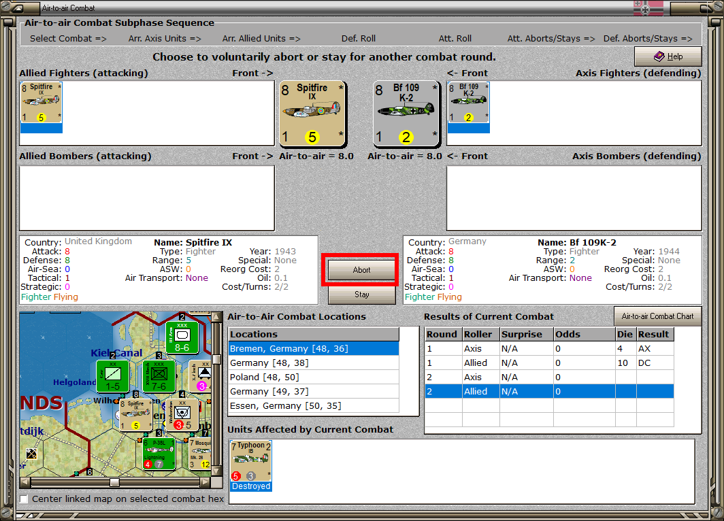Image resolution: width=724 pixels, height=521 pixels.
Task: Click the large Bf 109 K-2 front counter
Action: 406,114
